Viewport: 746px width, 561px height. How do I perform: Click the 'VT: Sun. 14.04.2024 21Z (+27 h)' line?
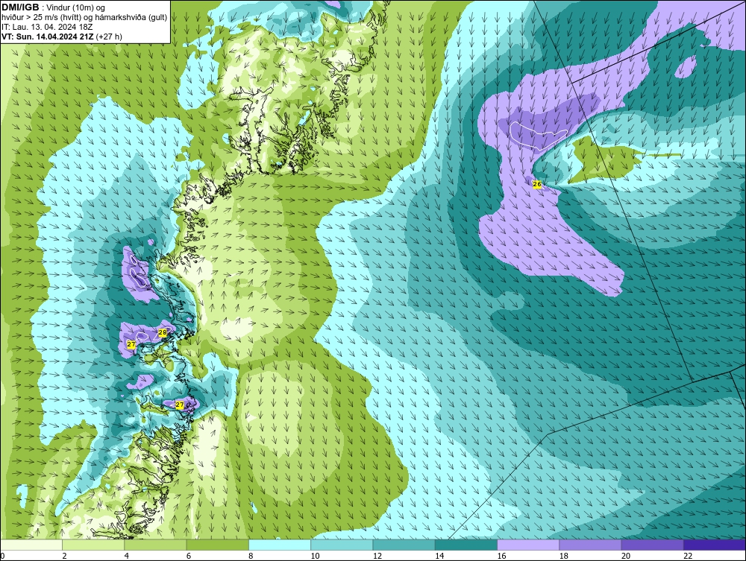pos(62,37)
